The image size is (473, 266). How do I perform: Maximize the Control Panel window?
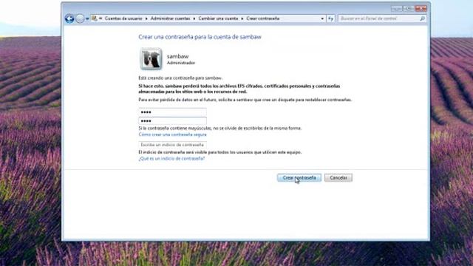(x=409, y=8)
